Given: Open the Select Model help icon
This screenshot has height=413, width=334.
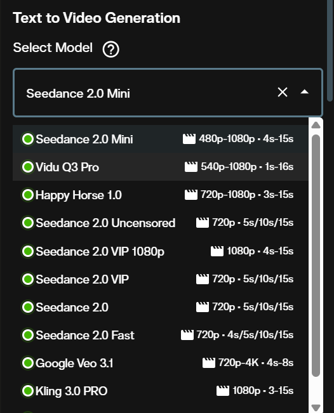Looking at the screenshot, I should point(110,49).
